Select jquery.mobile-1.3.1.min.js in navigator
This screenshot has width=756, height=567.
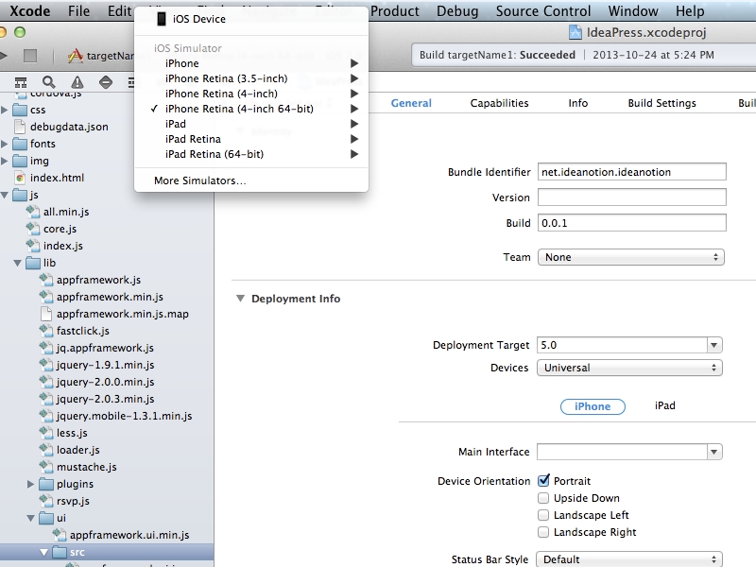pos(124,416)
